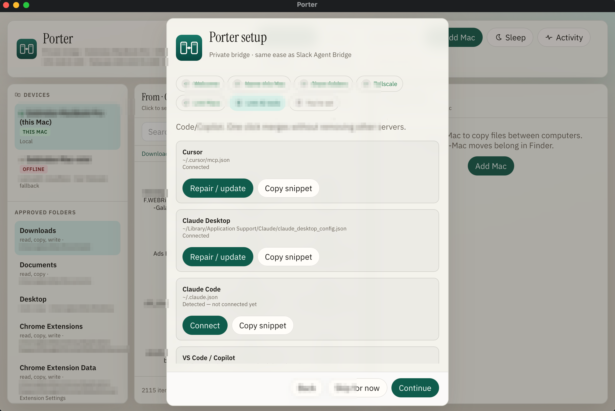This screenshot has height=411, width=615.
Task: Select the (this Mac) device
Action: [x=67, y=127]
